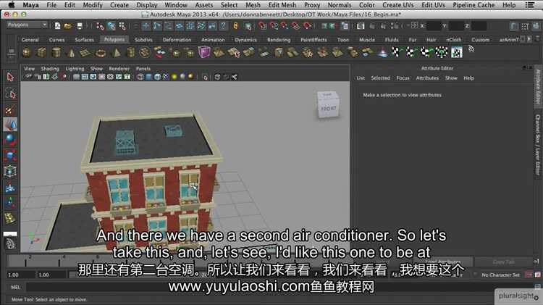Click the purple cube shelf icon
This screenshot has height=305, width=543.
pyautogui.click(x=204, y=52)
